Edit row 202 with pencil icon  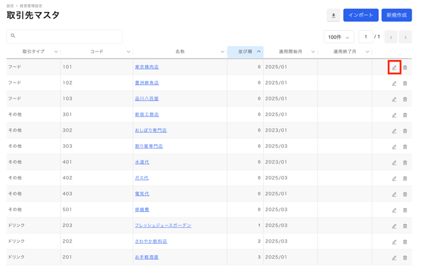point(394,242)
